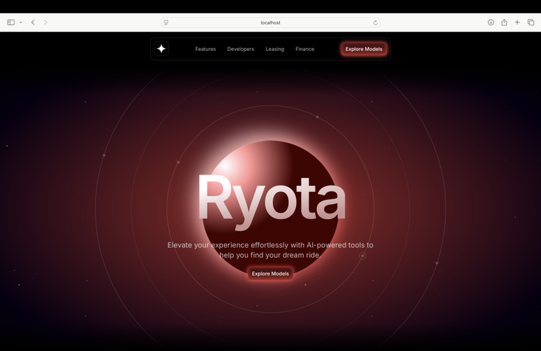541x351 pixels.
Task: Open the Features nav link
Action: [205, 49]
